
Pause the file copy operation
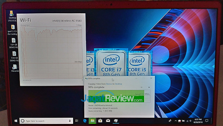tap(142, 87)
